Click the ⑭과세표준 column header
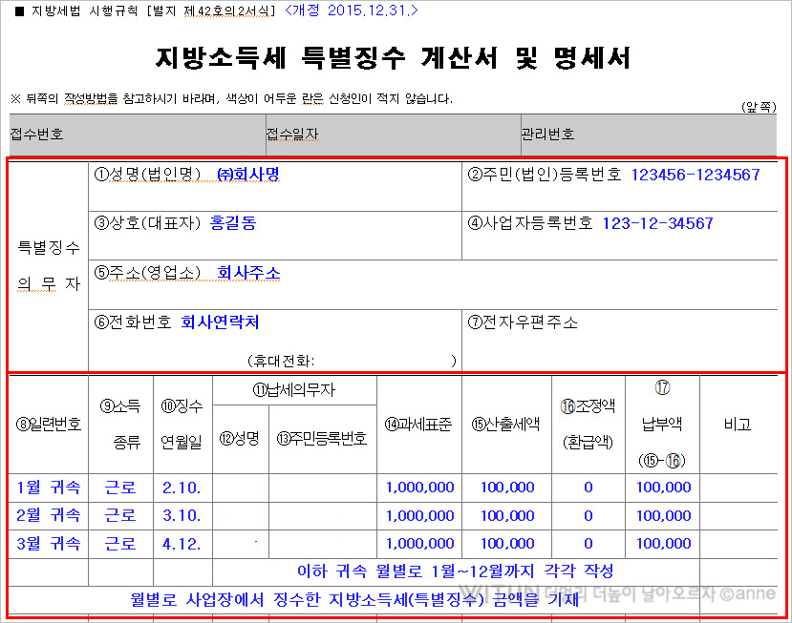Viewport: 792px width, 623px height. click(x=419, y=425)
